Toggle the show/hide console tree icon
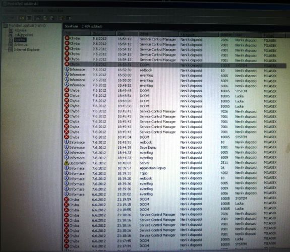Viewport: 290px width, 252px height. tap(29, 18)
